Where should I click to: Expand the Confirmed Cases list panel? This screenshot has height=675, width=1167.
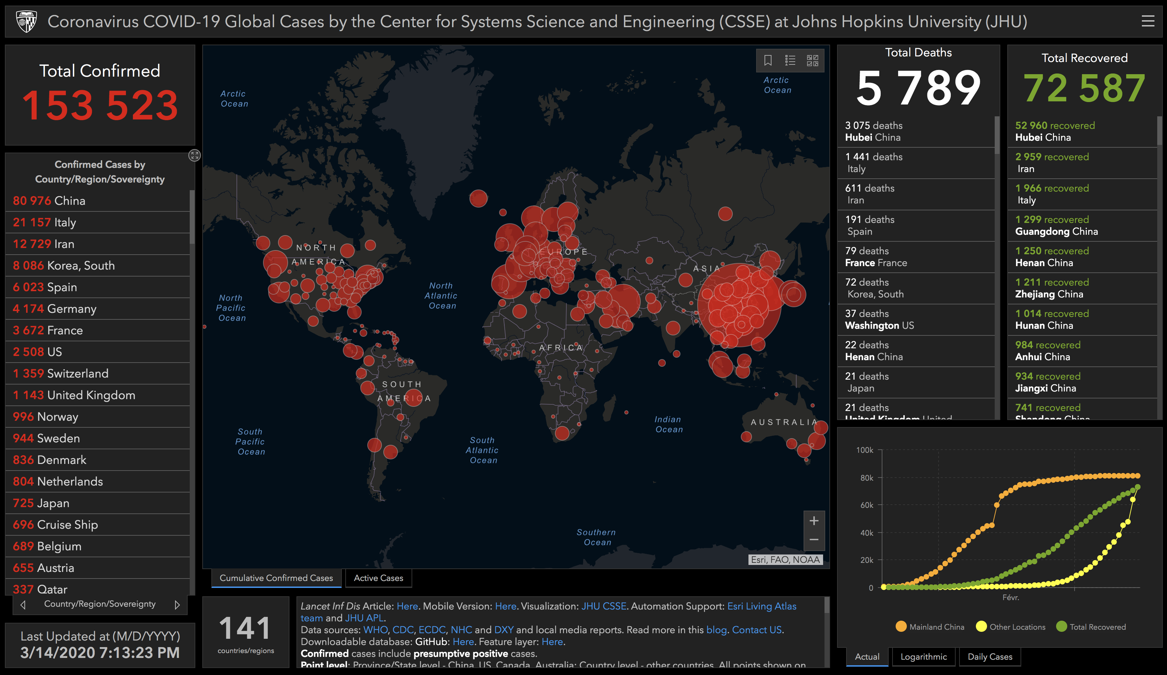pyautogui.click(x=195, y=155)
